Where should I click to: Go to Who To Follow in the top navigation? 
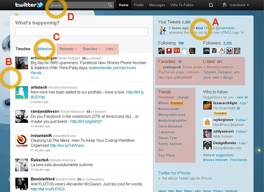(182, 5)
